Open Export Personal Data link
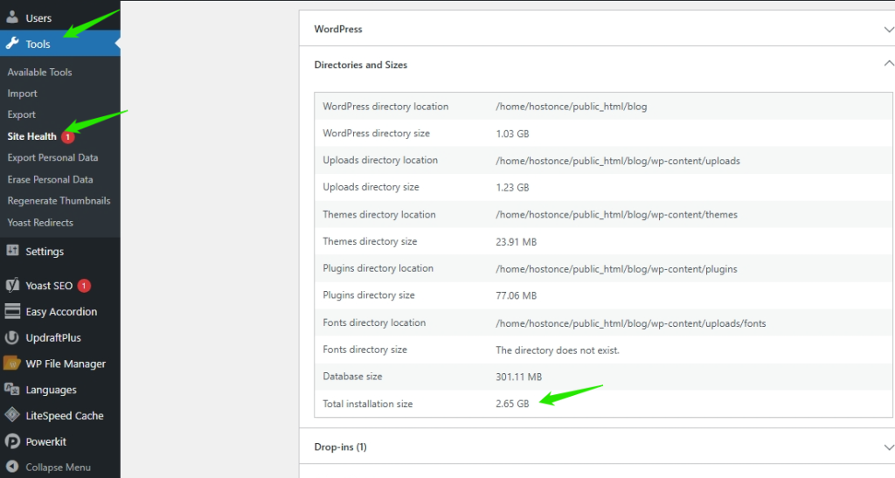This screenshot has height=478, width=895. pyautogui.click(x=52, y=157)
